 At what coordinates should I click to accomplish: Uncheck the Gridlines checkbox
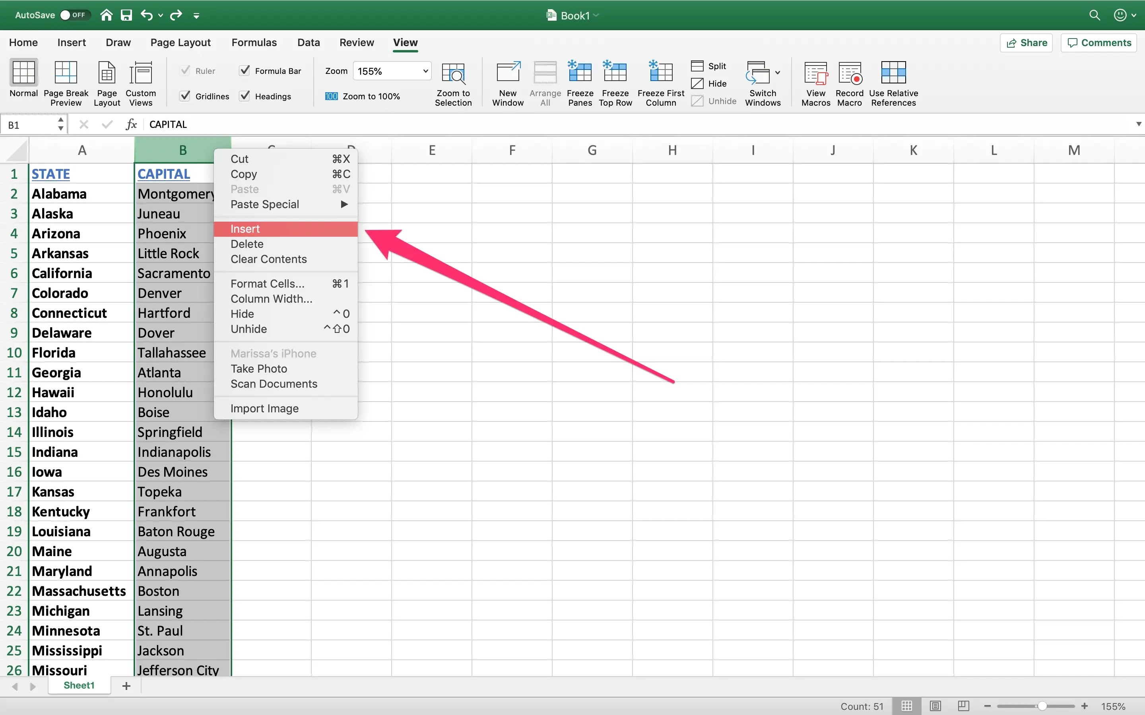[x=186, y=96]
